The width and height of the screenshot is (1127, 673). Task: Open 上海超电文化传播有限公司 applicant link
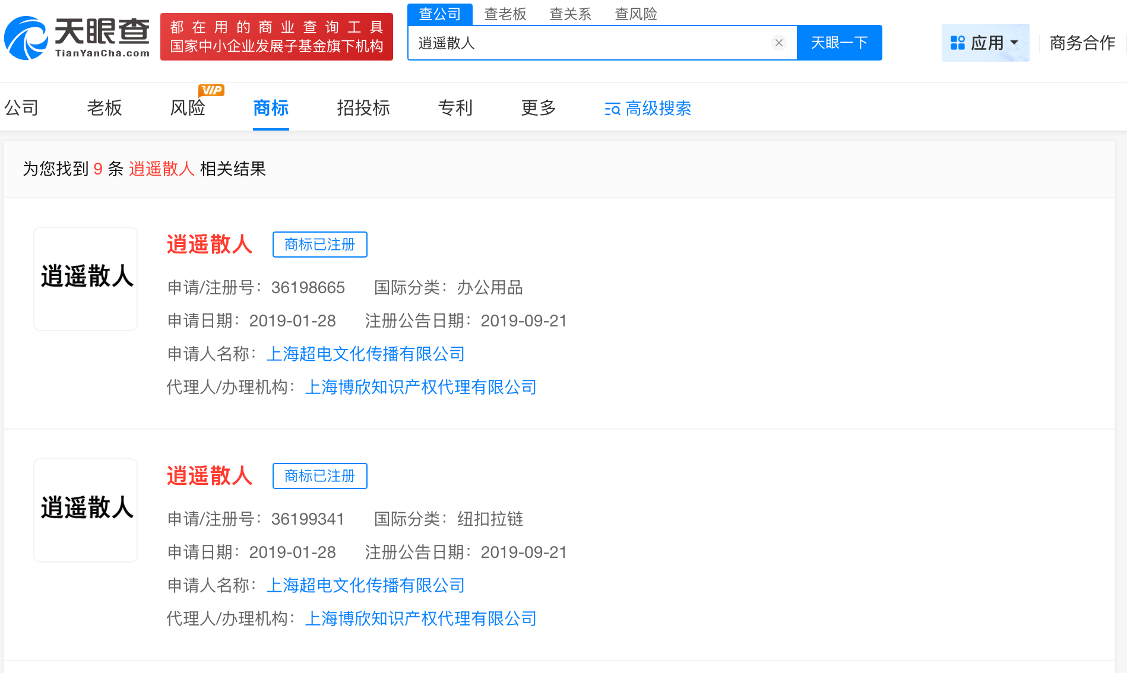[365, 354]
